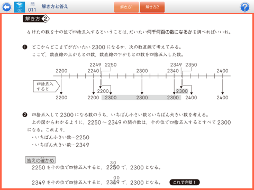Click the 2400 mark at the line's end
Image resolution: width=254 pixels, height=190 pixels.
pos(222,71)
